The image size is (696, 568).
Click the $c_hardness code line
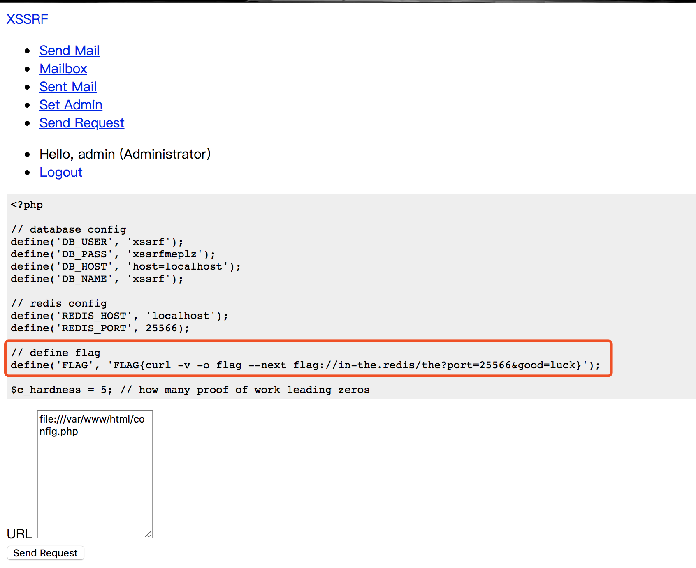tap(190, 390)
